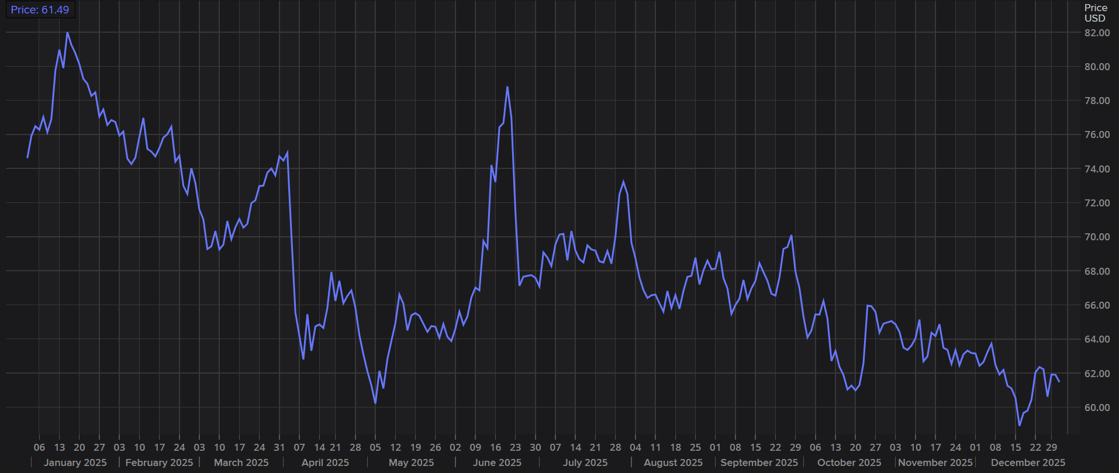The height and width of the screenshot is (473, 1119).
Task: Click the June 2025 month label
Action: 497,462
